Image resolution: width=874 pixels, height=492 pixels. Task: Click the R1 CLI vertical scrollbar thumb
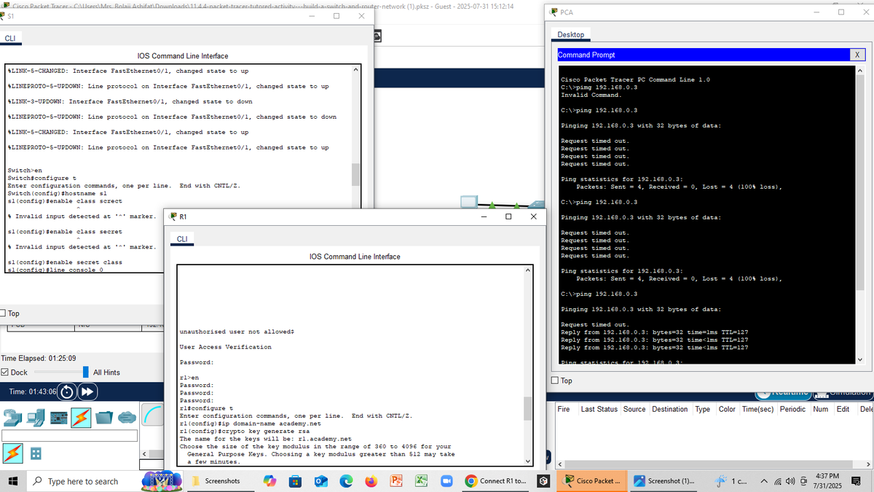coord(527,409)
